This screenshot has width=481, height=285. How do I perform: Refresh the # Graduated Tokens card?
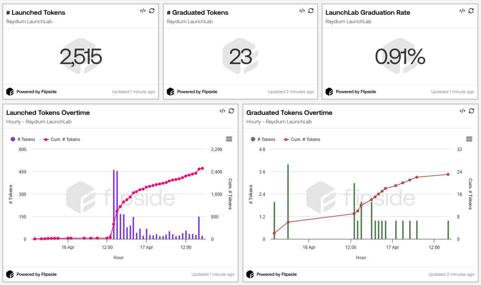tap(311, 11)
